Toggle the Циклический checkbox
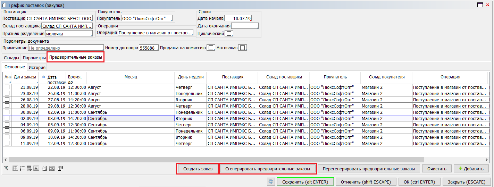Viewport: 494px width, 187px height. (229, 34)
